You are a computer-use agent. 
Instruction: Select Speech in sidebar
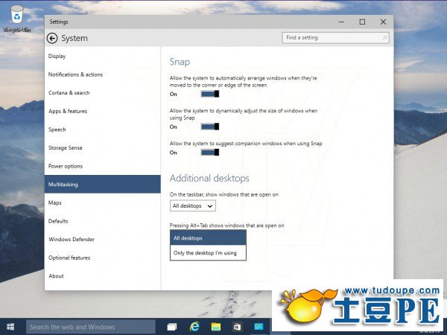pos(103,130)
